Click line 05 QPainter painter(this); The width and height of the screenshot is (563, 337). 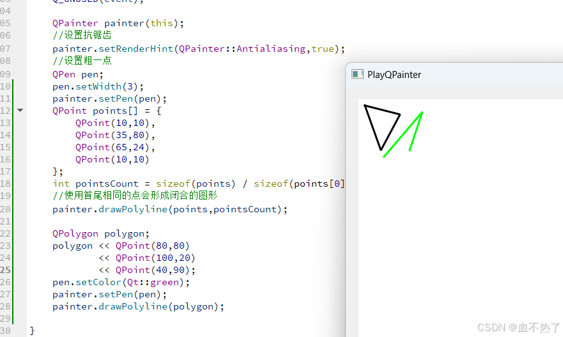pyautogui.click(x=118, y=24)
